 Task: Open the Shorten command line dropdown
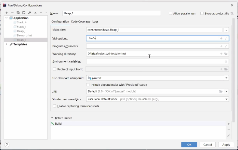[226, 99]
